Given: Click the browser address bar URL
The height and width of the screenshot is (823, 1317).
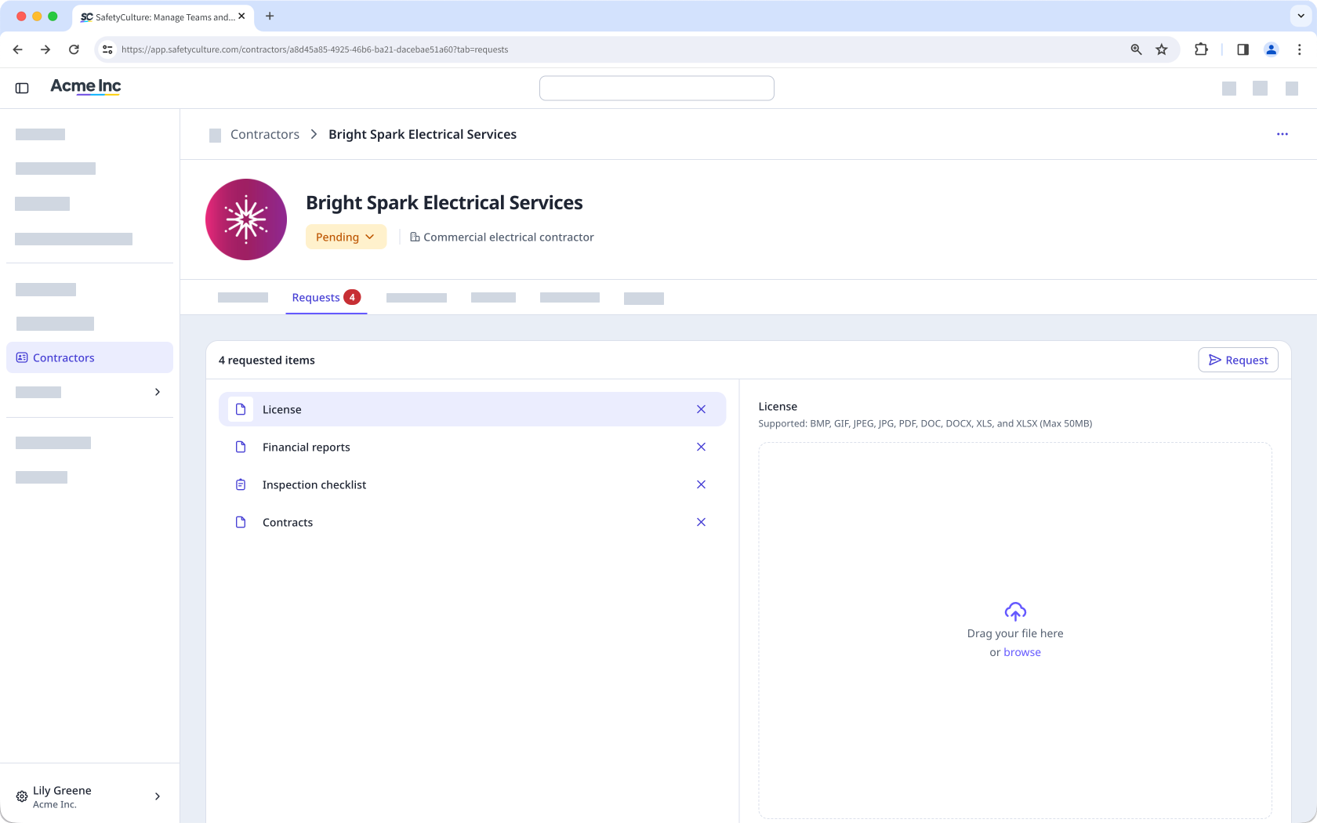Looking at the screenshot, I should [x=315, y=49].
